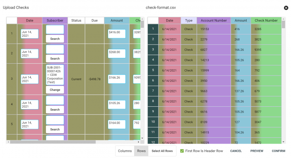Select CSV row number 5
This screenshot has width=291, height=158.
[x=153, y=70]
